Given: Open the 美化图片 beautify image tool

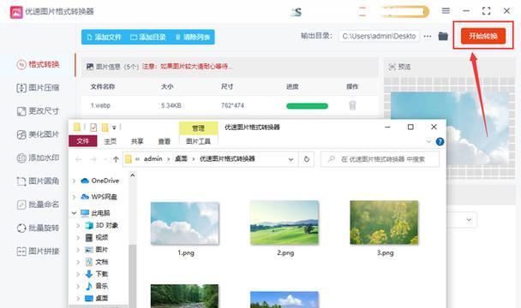Looking at the screenshot, I should 38,134.
